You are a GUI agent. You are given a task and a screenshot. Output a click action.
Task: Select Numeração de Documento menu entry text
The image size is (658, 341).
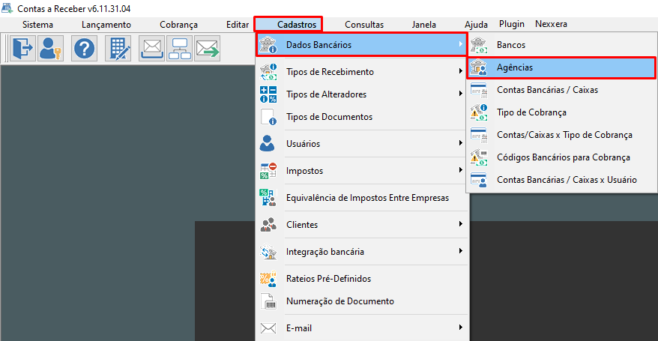[340, 301]
